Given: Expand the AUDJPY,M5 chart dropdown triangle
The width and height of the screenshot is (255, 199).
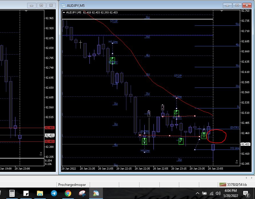Looking at the screenshot, I should tap(64, 12).
